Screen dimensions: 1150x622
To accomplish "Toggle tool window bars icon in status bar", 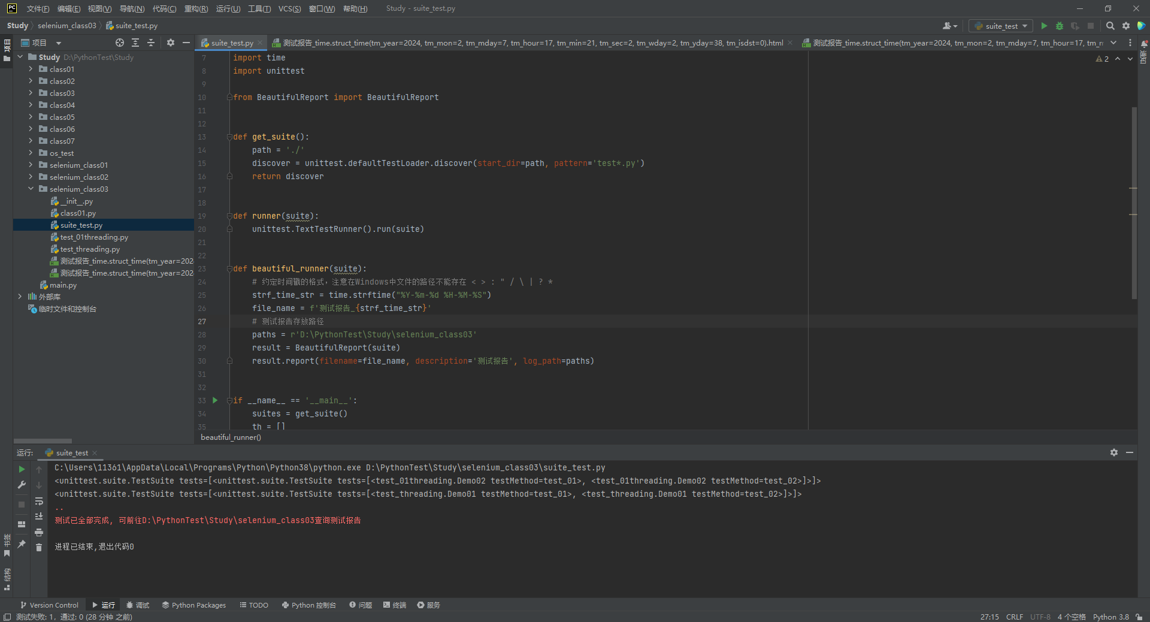I will click(7, 617).
